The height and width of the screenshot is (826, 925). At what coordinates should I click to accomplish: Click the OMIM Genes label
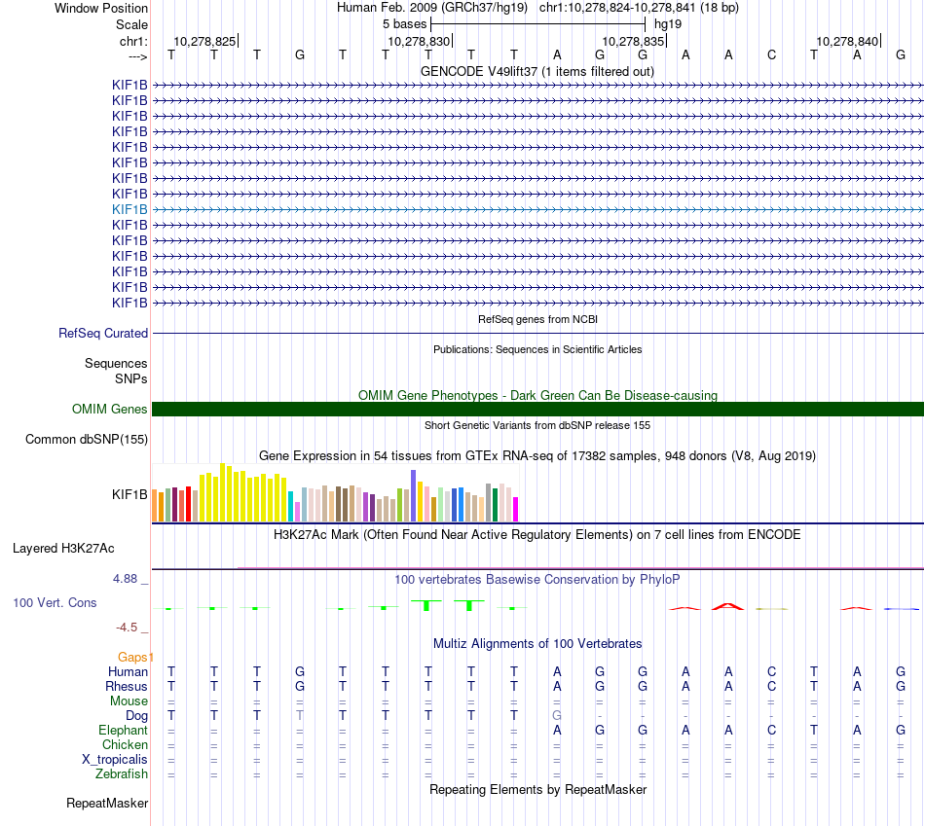(x=109, y=410)
